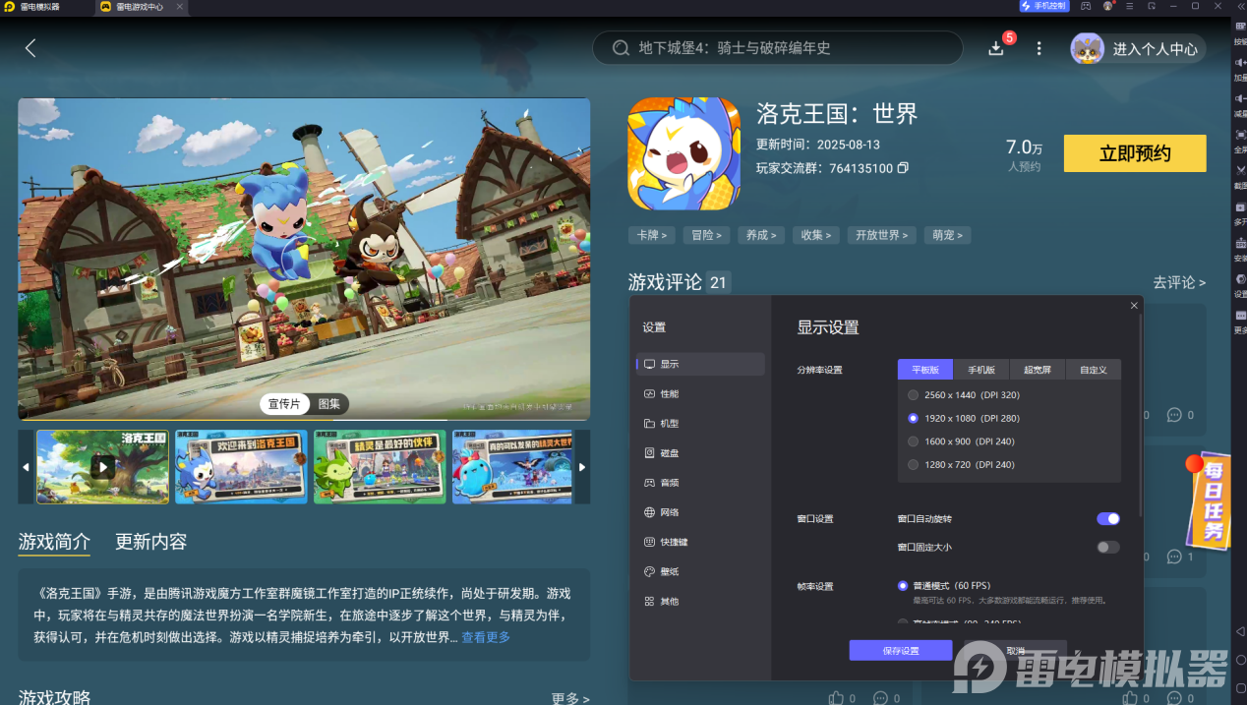
Task: Filter by 养成 tag
Action: pos(761,235)
